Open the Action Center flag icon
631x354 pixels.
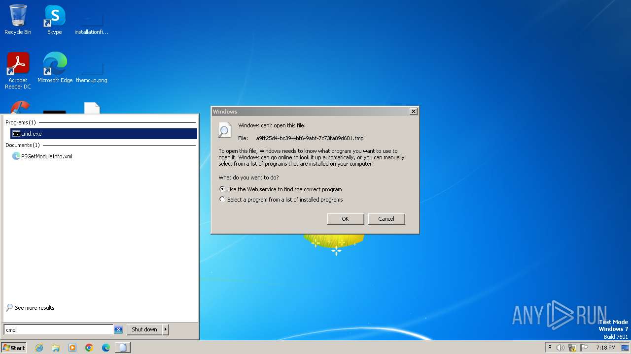[x=585, y=348]
